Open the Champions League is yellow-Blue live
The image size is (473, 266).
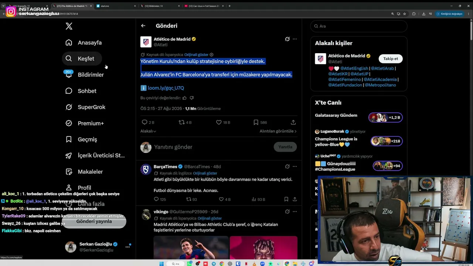(x=358, y=139)
